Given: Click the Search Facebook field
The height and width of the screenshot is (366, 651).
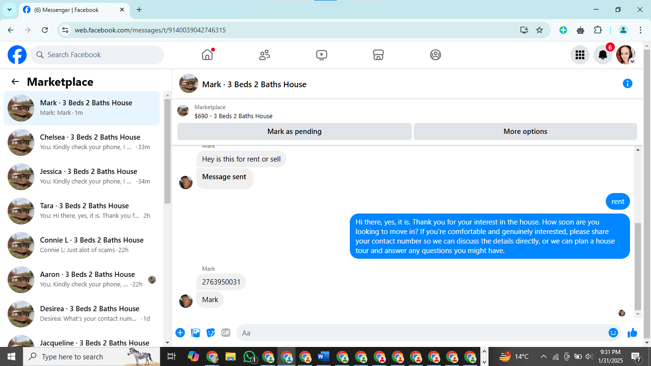Looking at the screenshot, I should click(98, 55).
